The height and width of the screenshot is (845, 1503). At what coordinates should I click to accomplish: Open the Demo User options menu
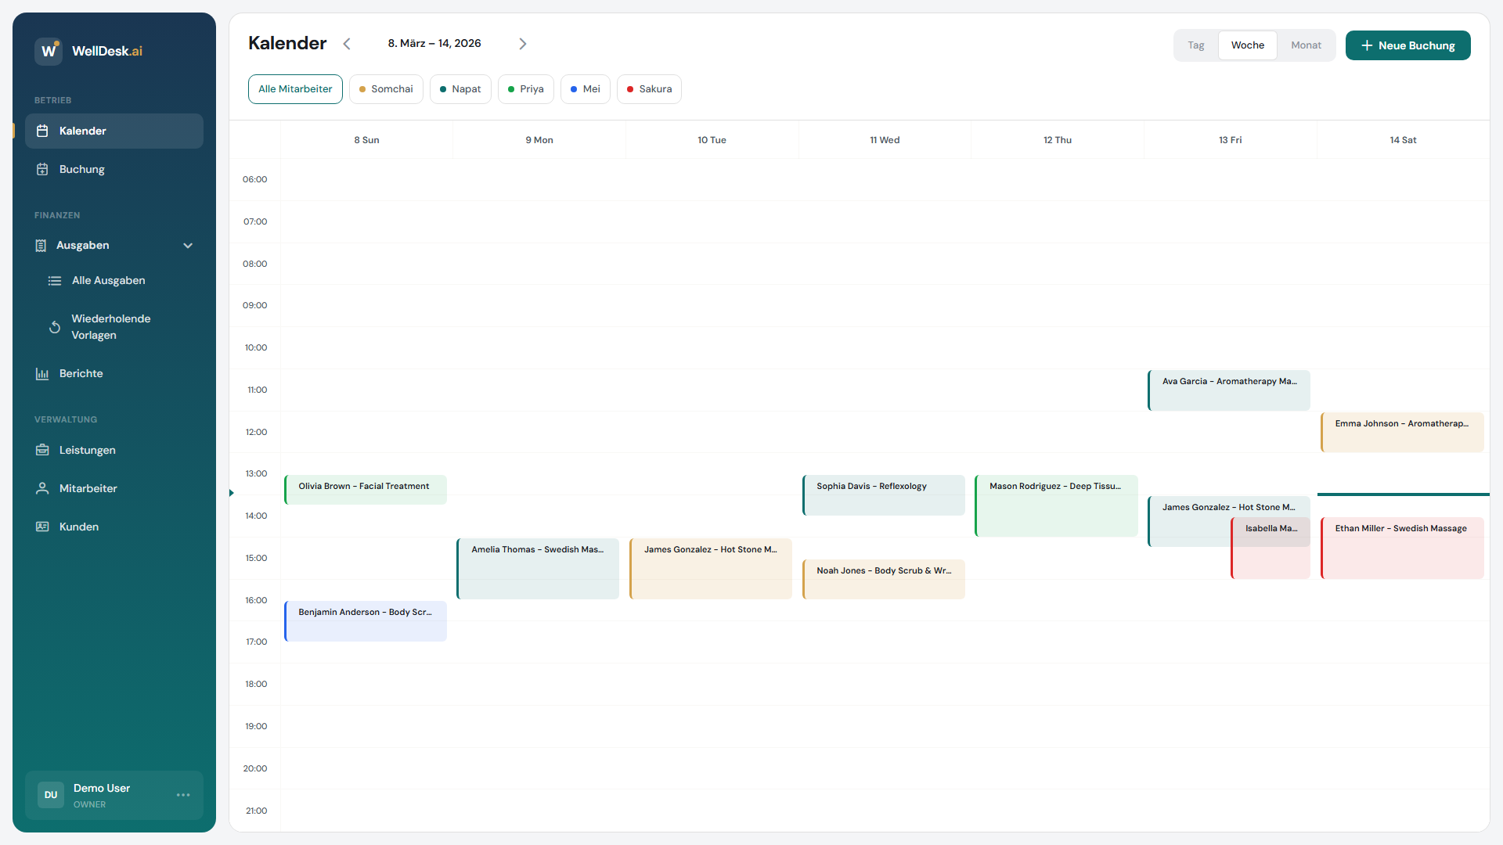click(x=183, y=795)
